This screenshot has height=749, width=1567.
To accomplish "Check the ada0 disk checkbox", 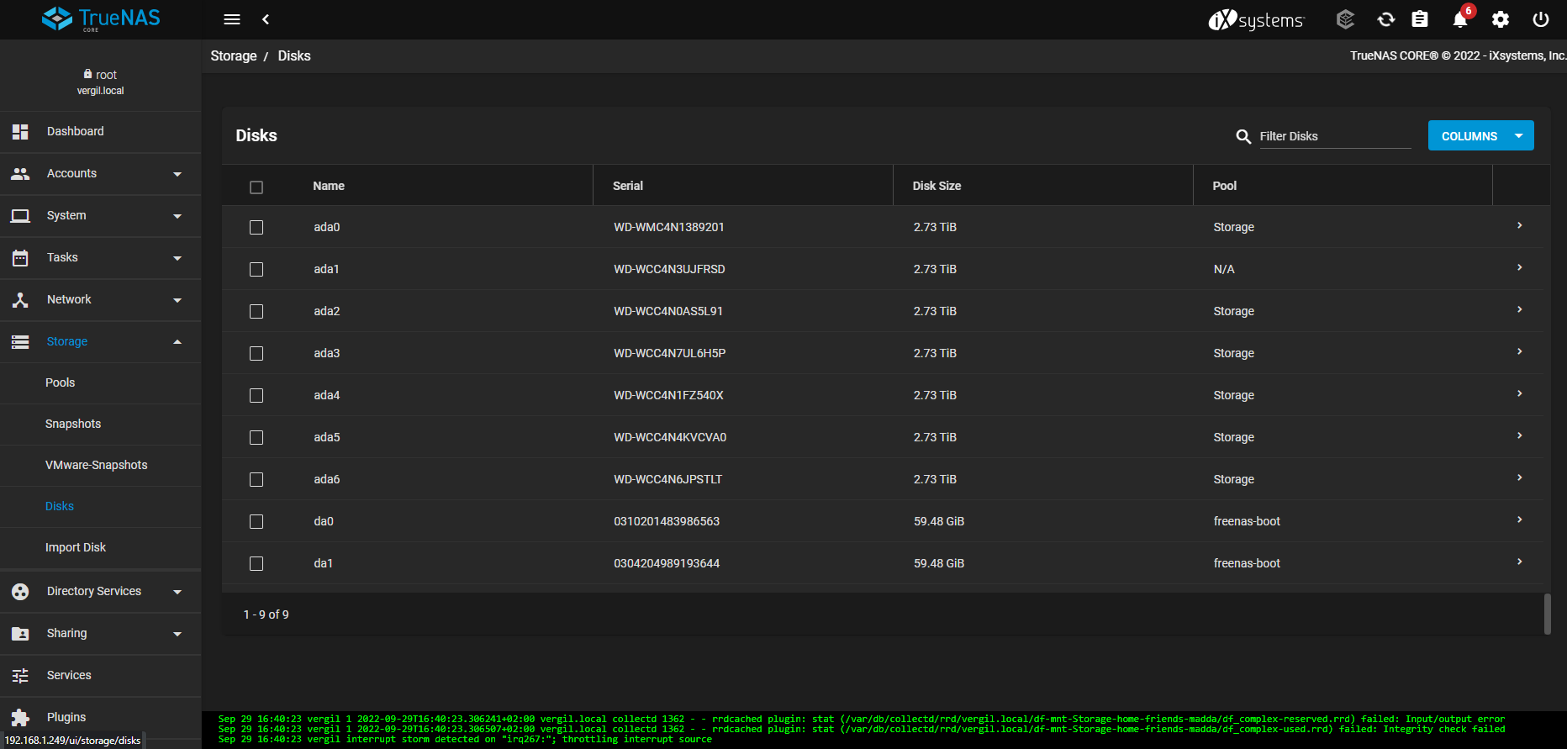I will click(256, 228).
